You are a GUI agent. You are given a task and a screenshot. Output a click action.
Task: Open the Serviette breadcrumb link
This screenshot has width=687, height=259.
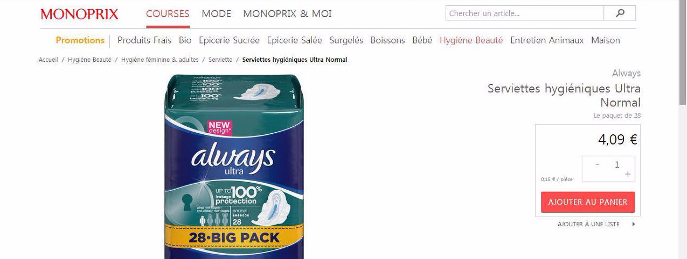tap(220, 60)
